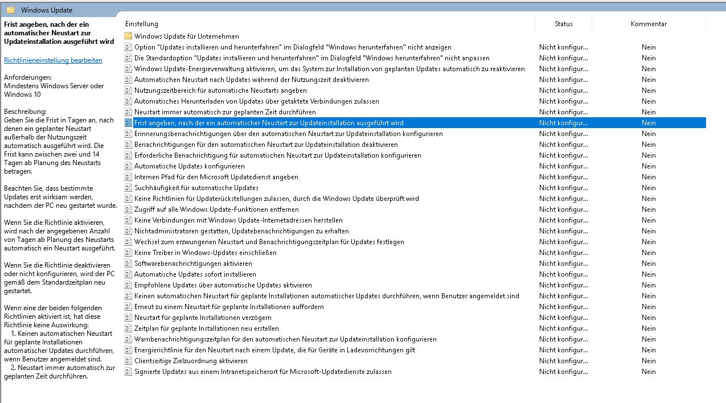Click policy icon for Erneut zu einem Neustart auffordern
This screenshot has height=403, width=726.
click(128, 307)
